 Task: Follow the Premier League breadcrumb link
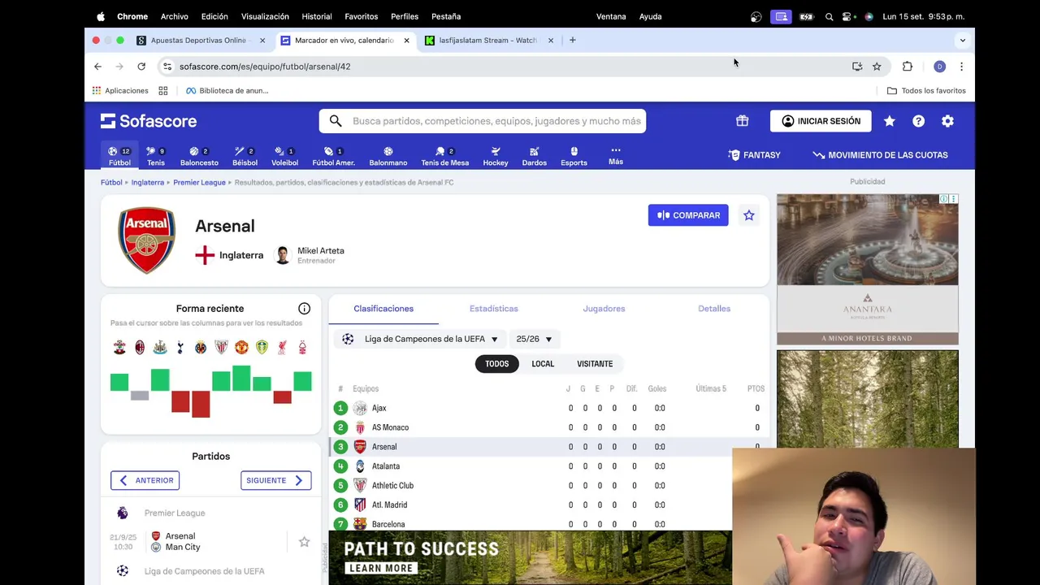coord(199,183)
